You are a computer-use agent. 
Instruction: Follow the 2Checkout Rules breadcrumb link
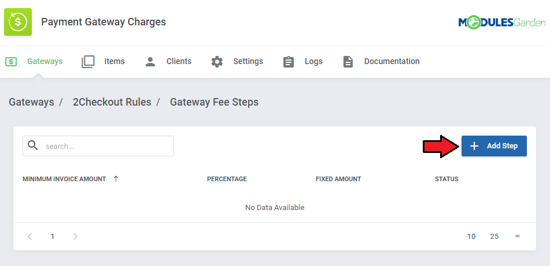point(112,102)
